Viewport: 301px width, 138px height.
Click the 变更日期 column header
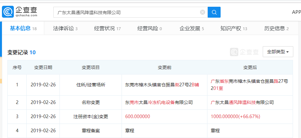tap(43, 67)
